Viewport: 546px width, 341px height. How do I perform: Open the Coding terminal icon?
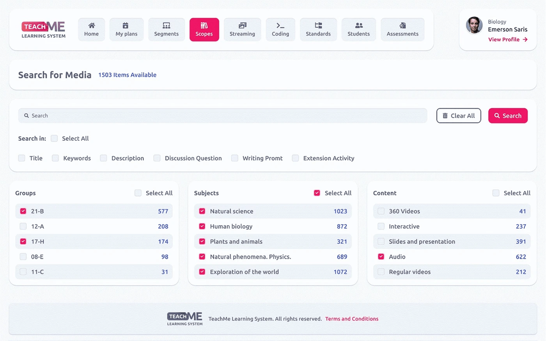pos(280,26)
